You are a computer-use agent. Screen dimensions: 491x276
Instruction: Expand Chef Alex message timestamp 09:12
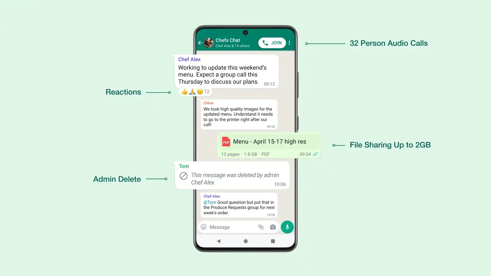[x=269, y=84]
